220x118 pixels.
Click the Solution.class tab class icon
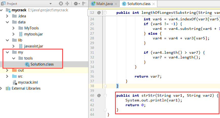coord(124,4)
